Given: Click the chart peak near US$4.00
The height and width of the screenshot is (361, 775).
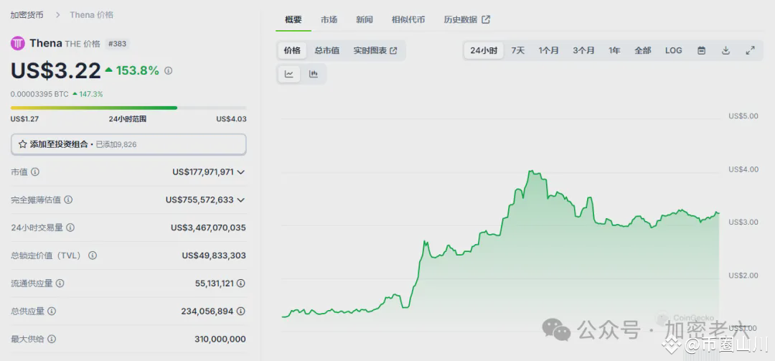Looking at the screenshot, I should 530,171.
